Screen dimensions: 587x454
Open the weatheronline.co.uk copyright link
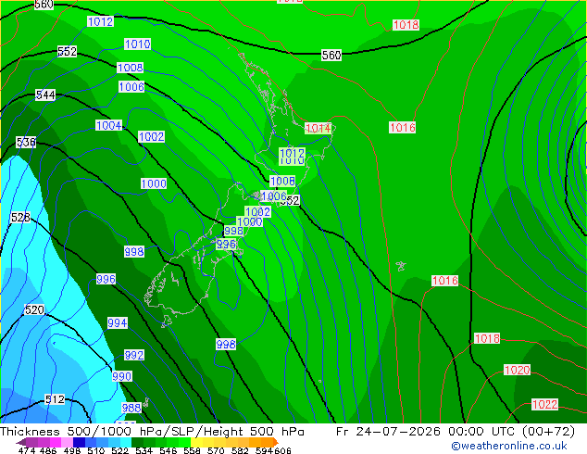(x=508, y=446)
